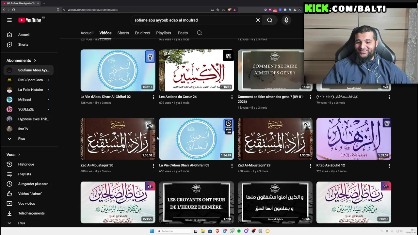Screen dimensions: 418x235
Task: Open options menu for Zad Al-Moustaqni' 29
Action: pos(311,166)
